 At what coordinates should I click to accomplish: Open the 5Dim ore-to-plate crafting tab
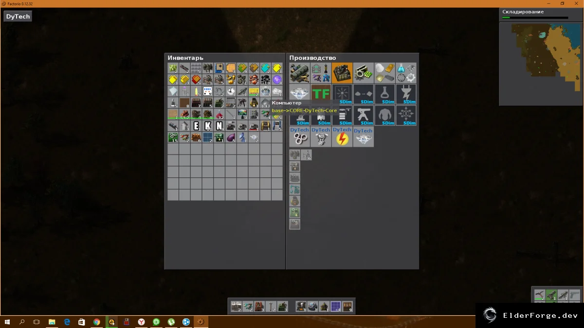(364, 94)
